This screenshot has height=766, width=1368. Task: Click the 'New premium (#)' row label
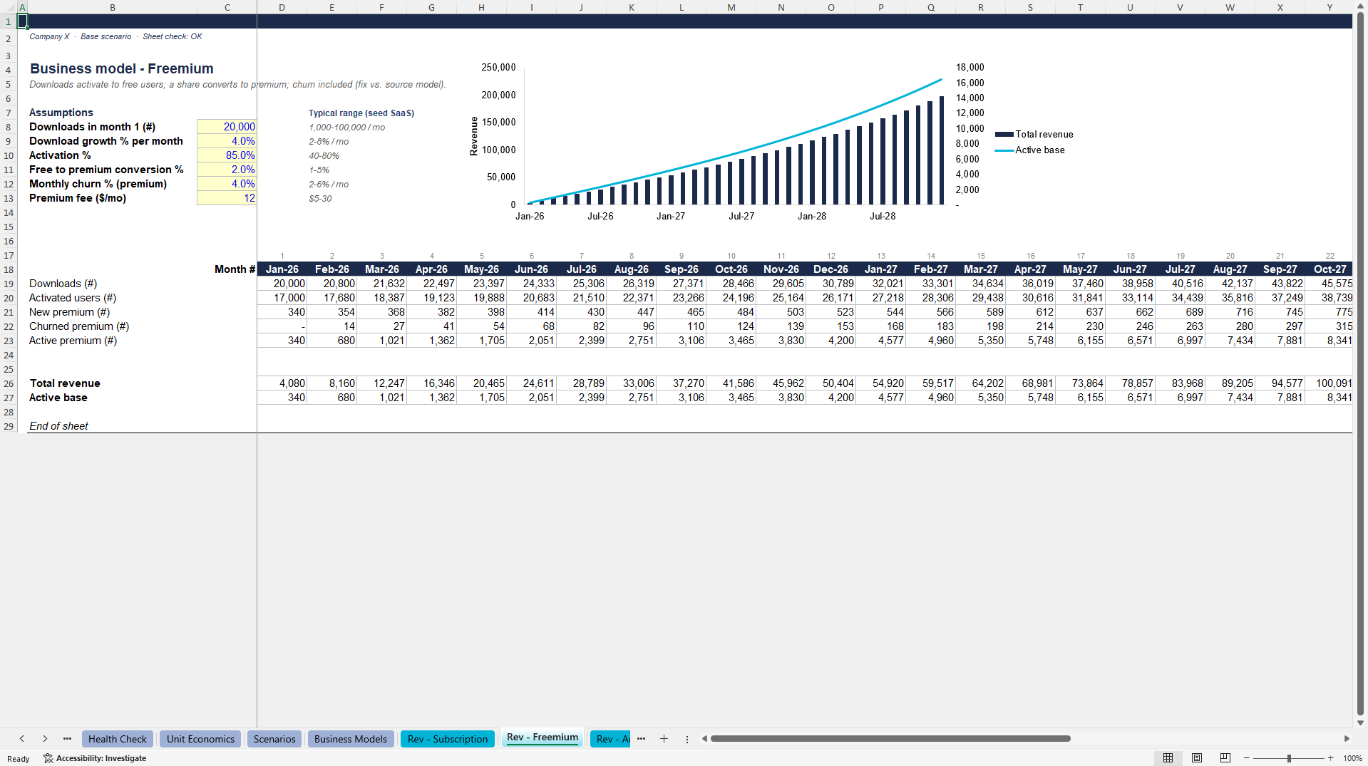[x=69, y=312]
